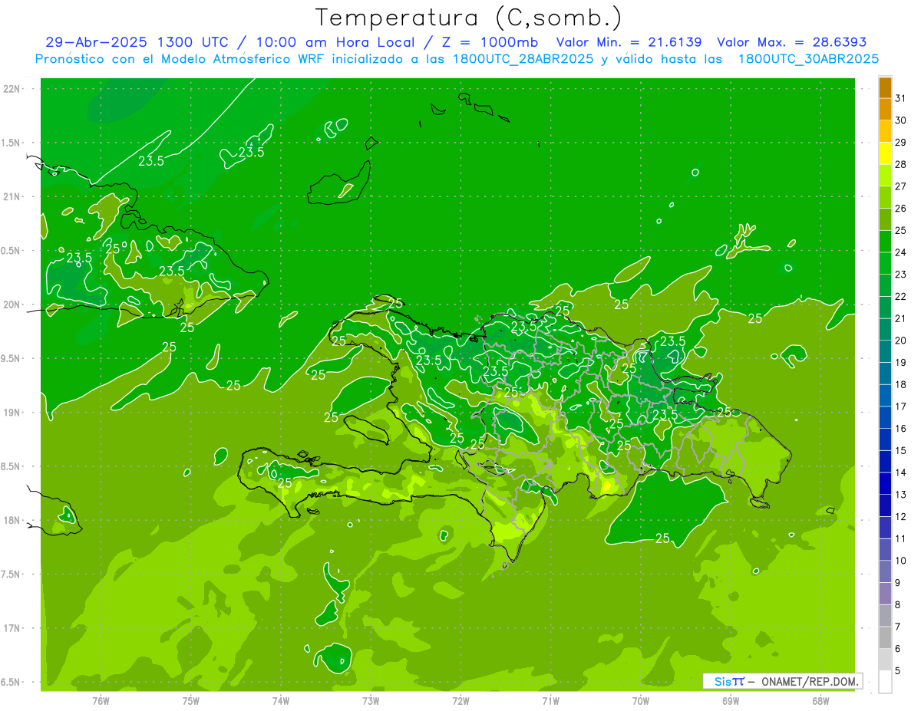
Task: Pick the orange swatch between 30 and 31
Action: point(885,109)
